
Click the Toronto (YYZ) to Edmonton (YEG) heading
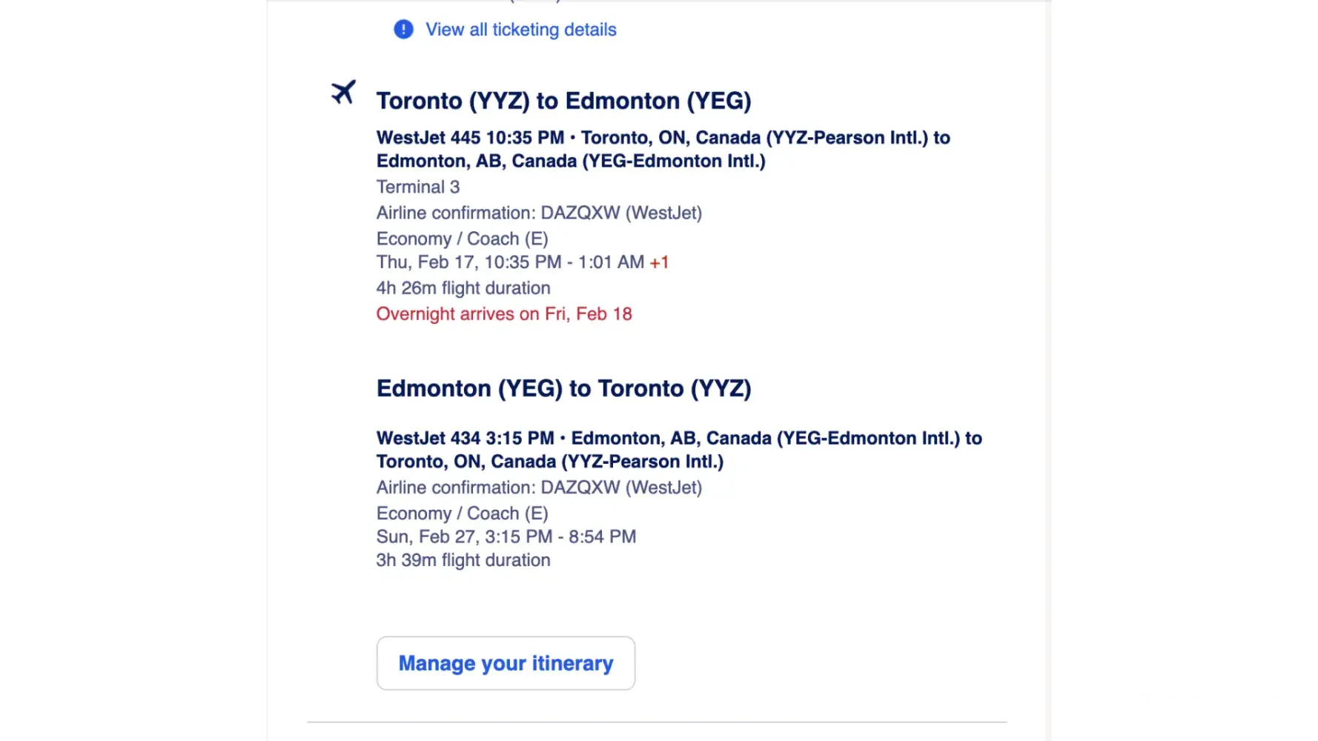coord(563,101)
